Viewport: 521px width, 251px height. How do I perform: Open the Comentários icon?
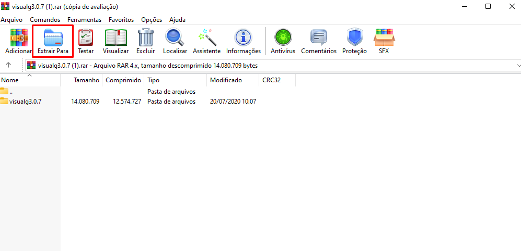pos(319,37)
